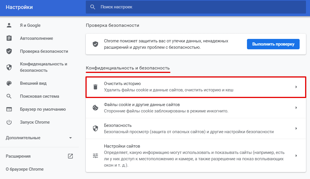310x179 pixels.
Task: Click the browser window icon for Браузер по умолчанию
Action: 9,109
